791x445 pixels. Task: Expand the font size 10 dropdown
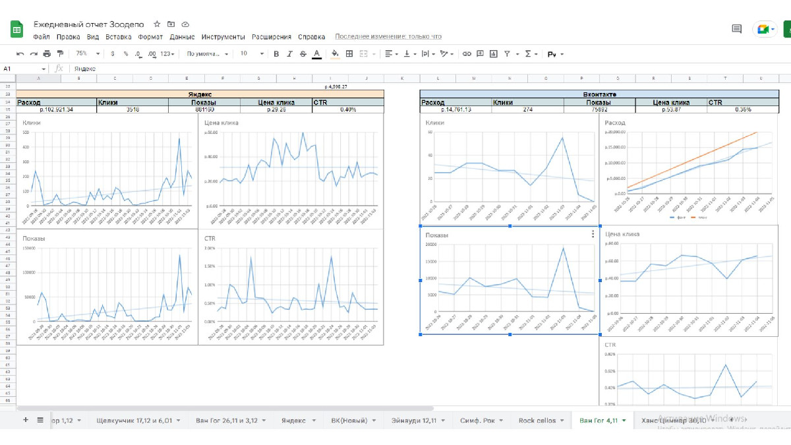pos(252,54)
